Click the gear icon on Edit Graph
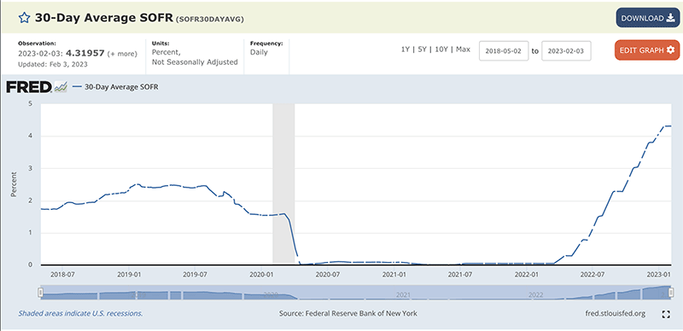The image size is (683, 331). click(x=670, y=49)
